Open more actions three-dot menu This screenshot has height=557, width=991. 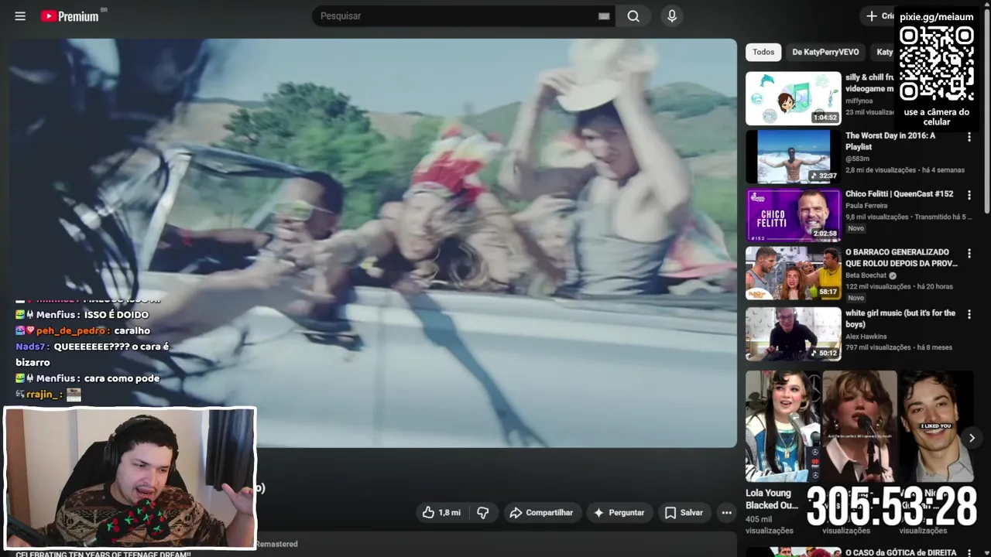pos(726,512)
